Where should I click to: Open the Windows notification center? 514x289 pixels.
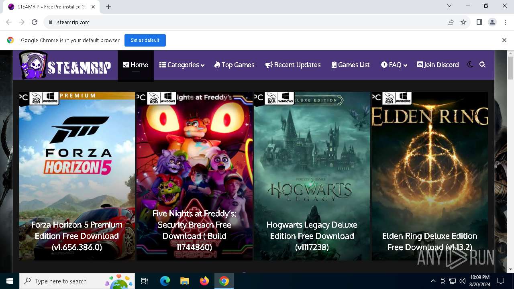[x=501, y=281]
